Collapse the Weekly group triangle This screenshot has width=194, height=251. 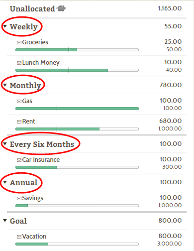[5, 26]
